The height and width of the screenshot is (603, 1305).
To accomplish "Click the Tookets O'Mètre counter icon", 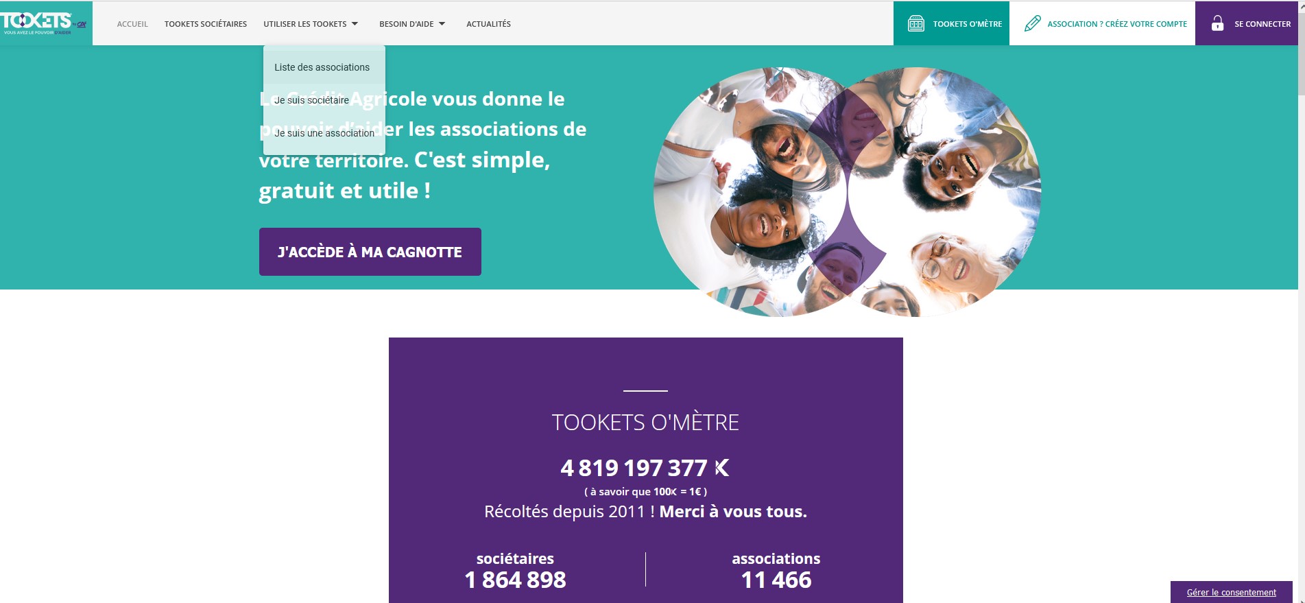I will point(915,24).
